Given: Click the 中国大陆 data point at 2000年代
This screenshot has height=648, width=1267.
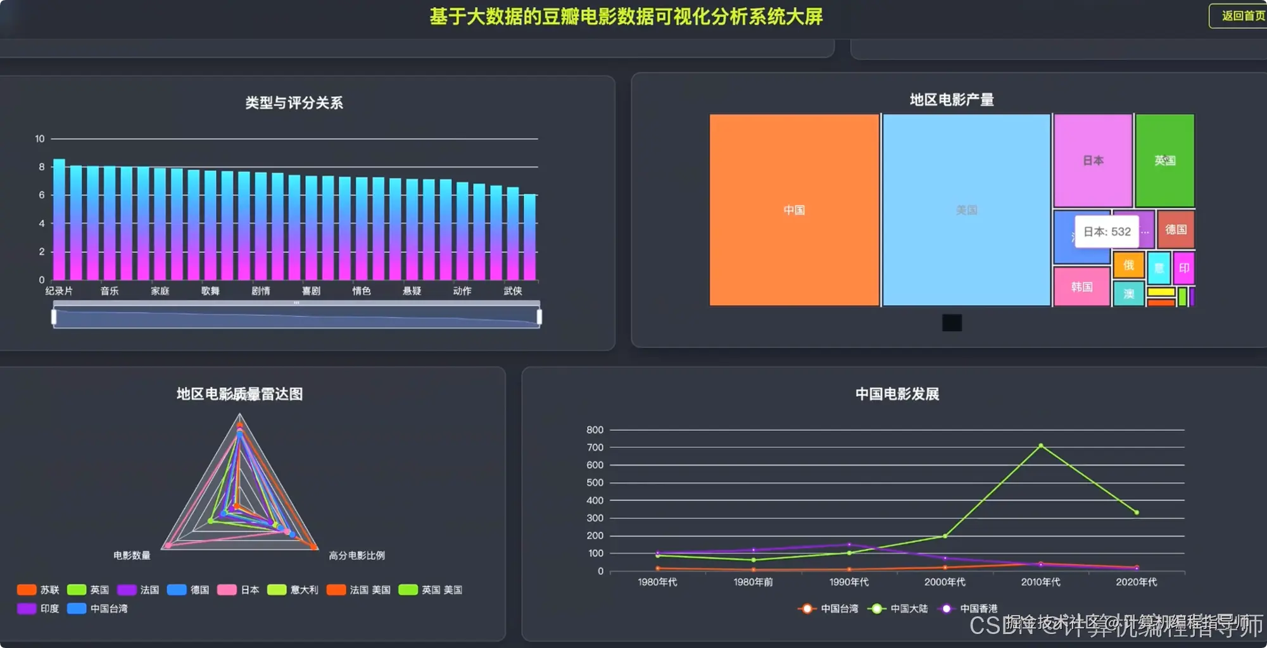Looking at the screenshot, I should [945, 536].
